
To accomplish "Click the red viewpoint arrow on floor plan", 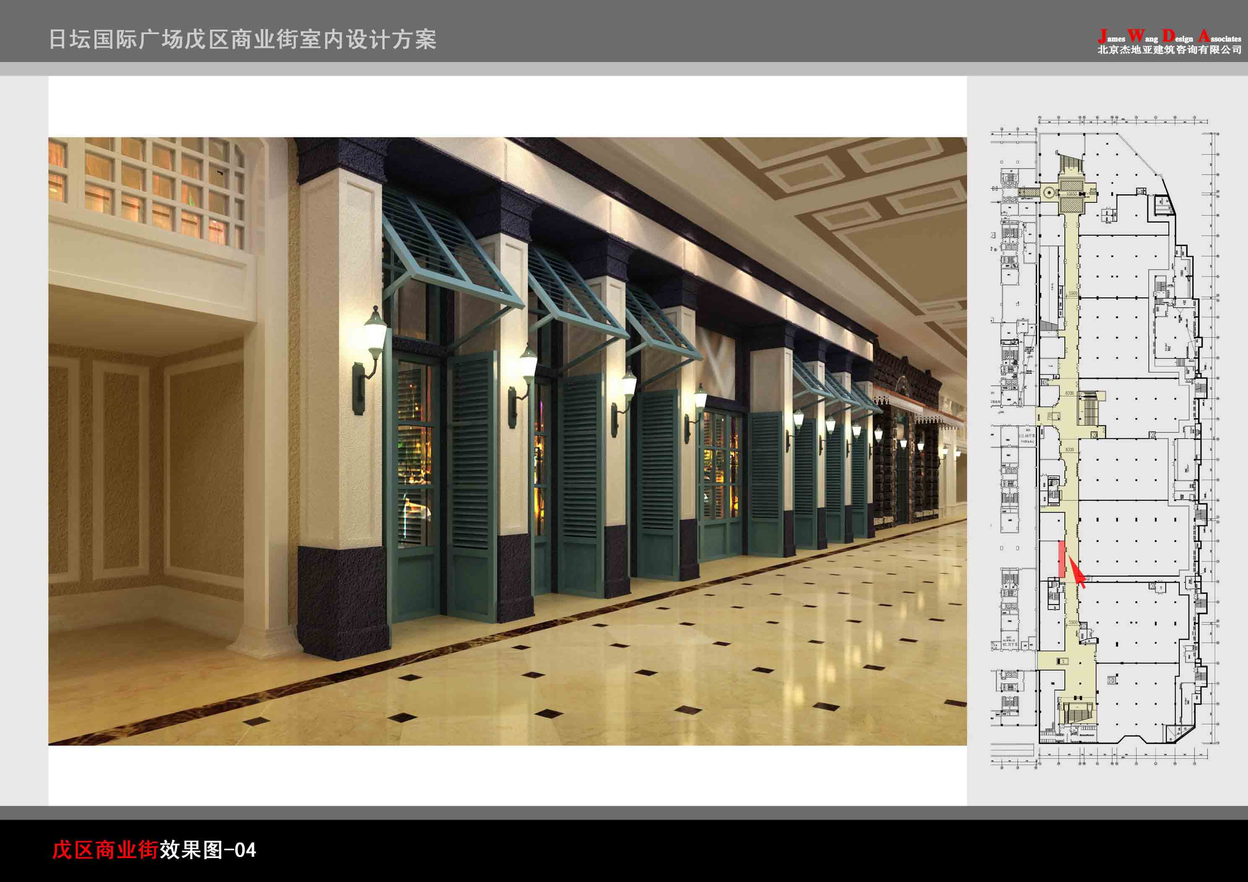I will point(1077,576).
